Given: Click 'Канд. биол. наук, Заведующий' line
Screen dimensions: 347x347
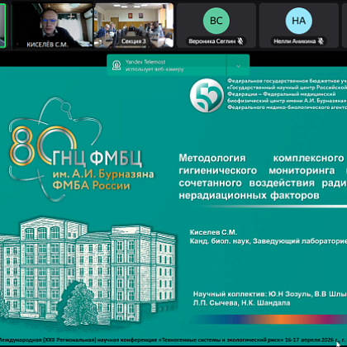Looking at the screenshot, I should (269, 241).
